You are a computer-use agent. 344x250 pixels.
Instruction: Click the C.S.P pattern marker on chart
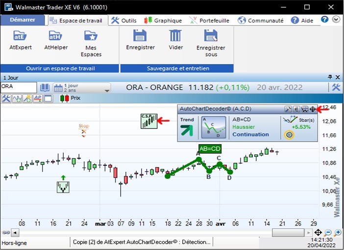click(149, 121)
